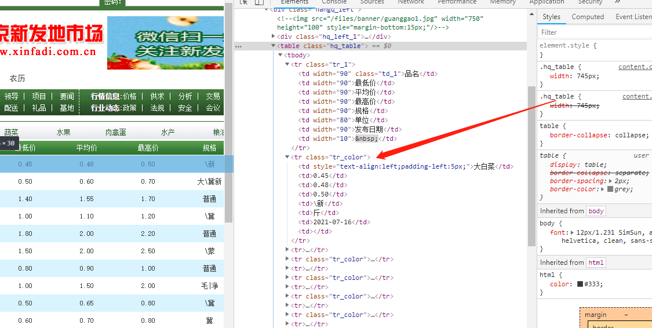Screen dimensions: 652x328
Task: Select the 水果 category tab
Action: pyautogui.click(x=64, y=132)
